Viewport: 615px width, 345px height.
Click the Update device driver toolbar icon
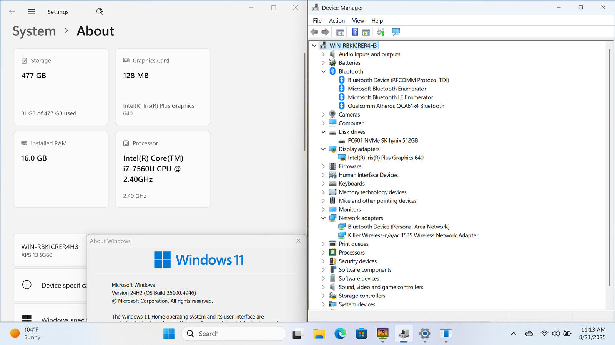(381, 32)
